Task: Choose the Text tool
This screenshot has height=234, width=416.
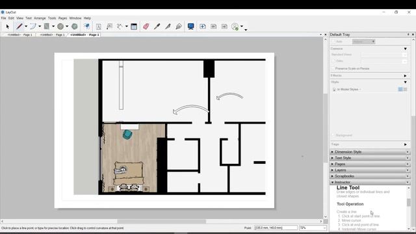Action: 98,26
